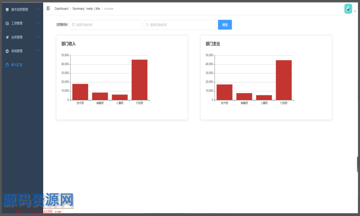The width and height of the screenshot is (360, 216).
Task: Go to Dashboard via breadcrumb link
Action: point(61,9)
